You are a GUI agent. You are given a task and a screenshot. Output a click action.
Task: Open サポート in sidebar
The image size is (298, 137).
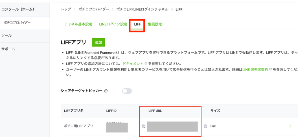tap(8, 49)
